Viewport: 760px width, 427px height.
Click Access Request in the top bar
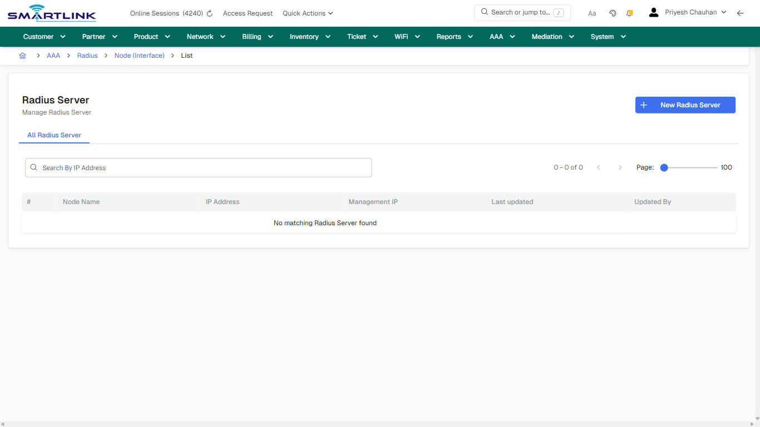(248, 13)
